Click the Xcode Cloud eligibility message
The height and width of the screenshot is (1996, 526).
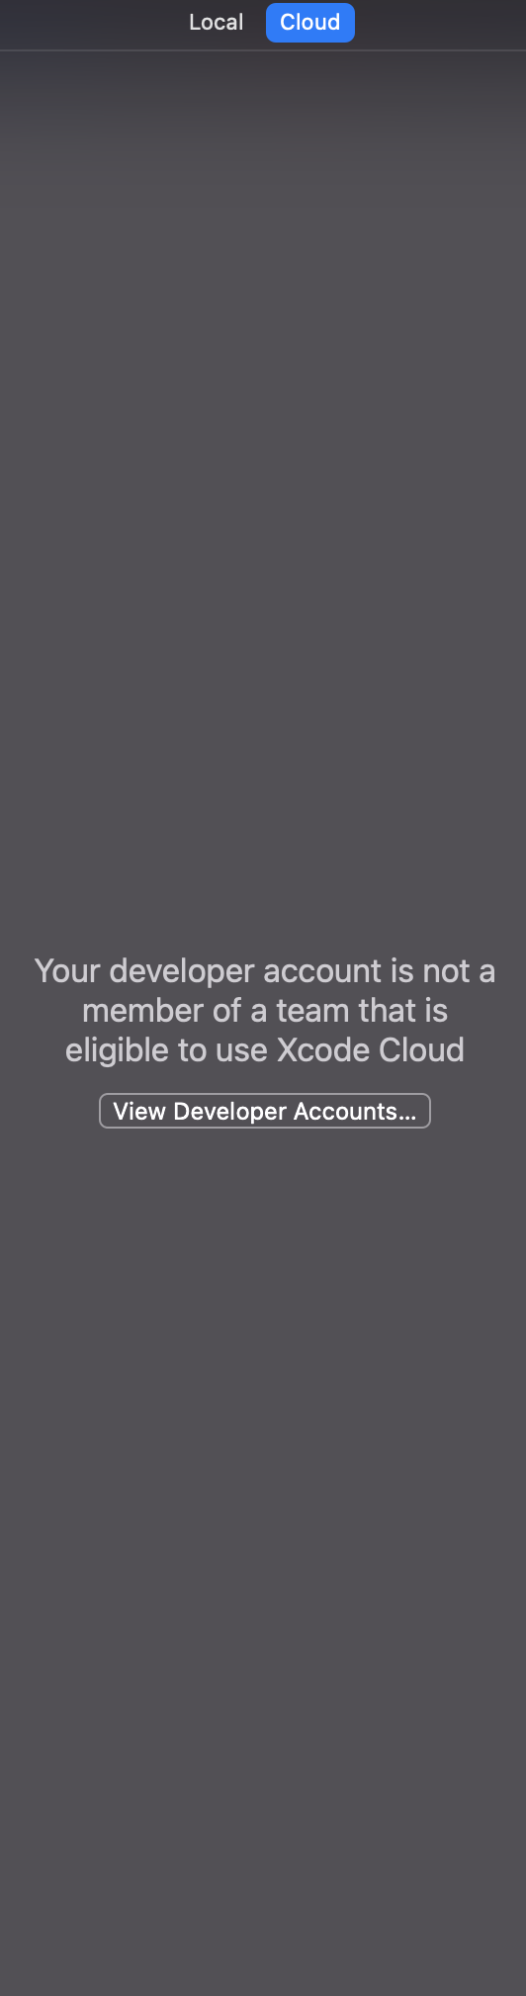(x=265, y=1010)
